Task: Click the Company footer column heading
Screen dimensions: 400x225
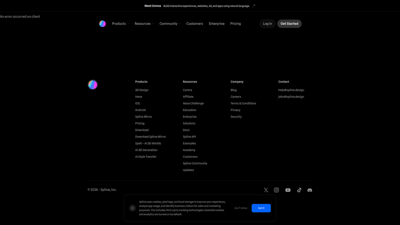Action: 237,82
